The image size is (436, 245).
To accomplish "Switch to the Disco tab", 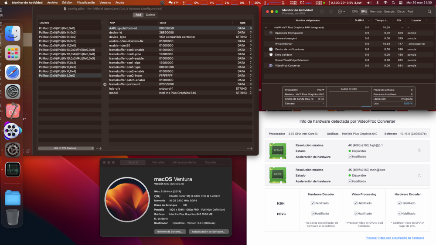I will pos(401,12).
